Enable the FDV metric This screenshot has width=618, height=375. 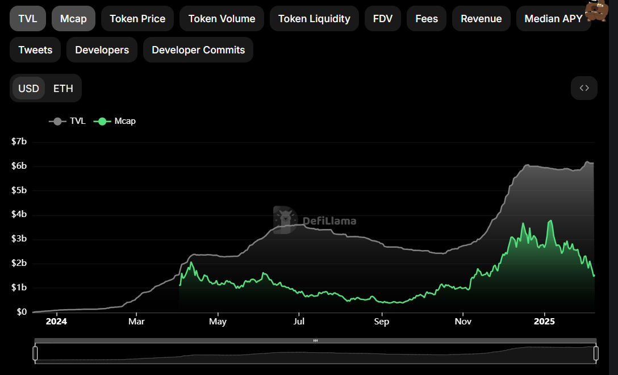(383, 19)
